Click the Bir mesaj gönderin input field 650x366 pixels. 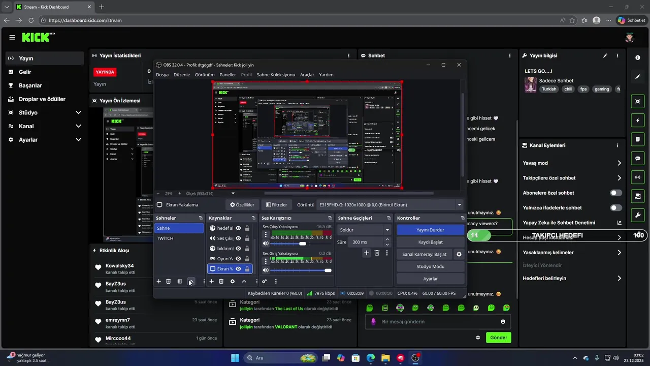(438, 322)
